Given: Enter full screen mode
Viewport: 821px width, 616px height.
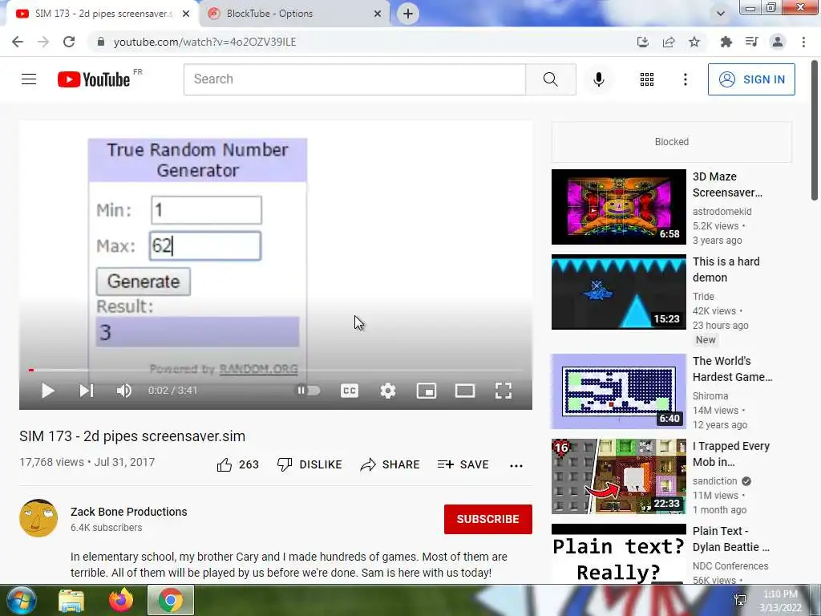Looking at the screenshot, I should (x=504, y=391).
